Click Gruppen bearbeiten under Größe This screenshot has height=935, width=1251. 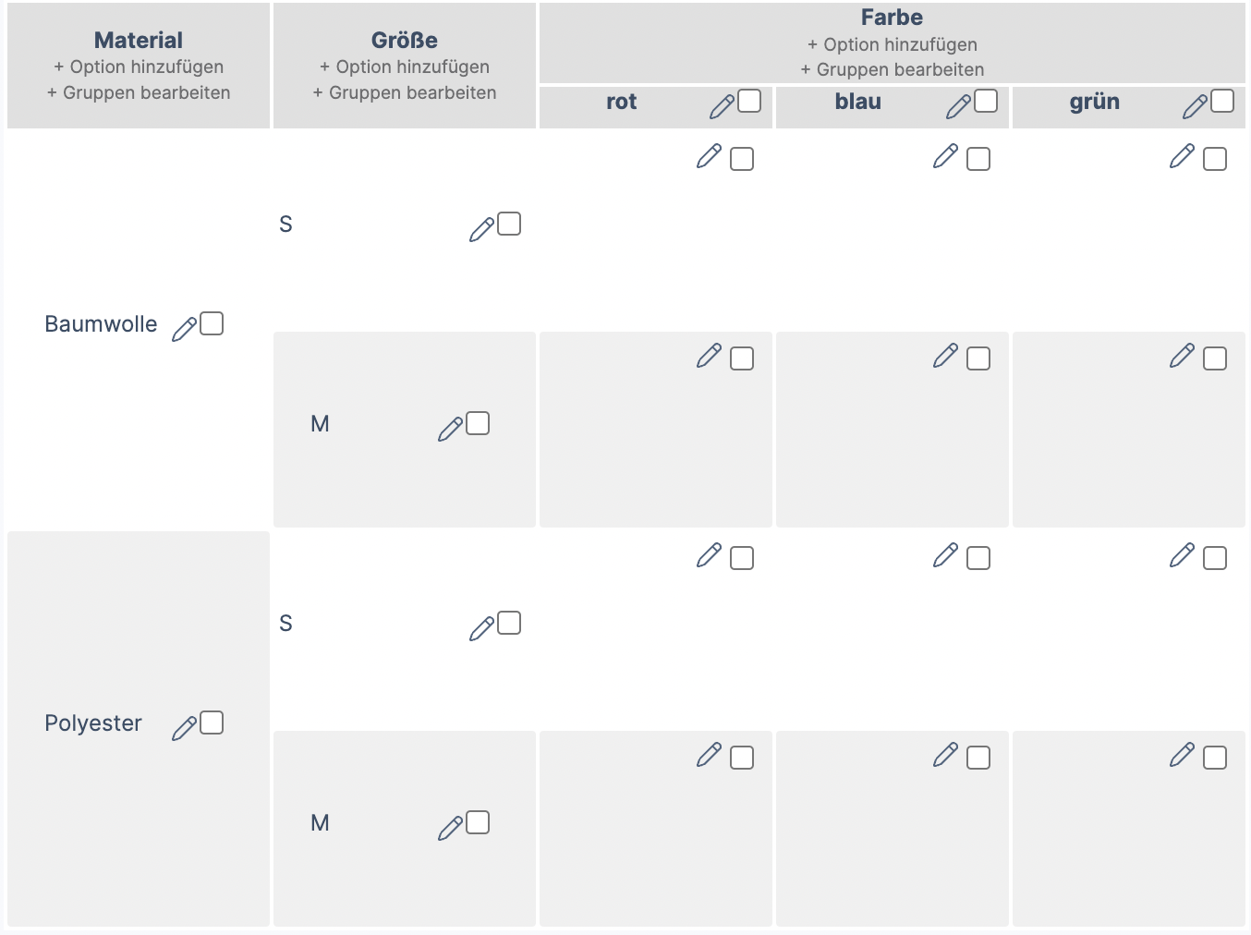click(405, 92)
